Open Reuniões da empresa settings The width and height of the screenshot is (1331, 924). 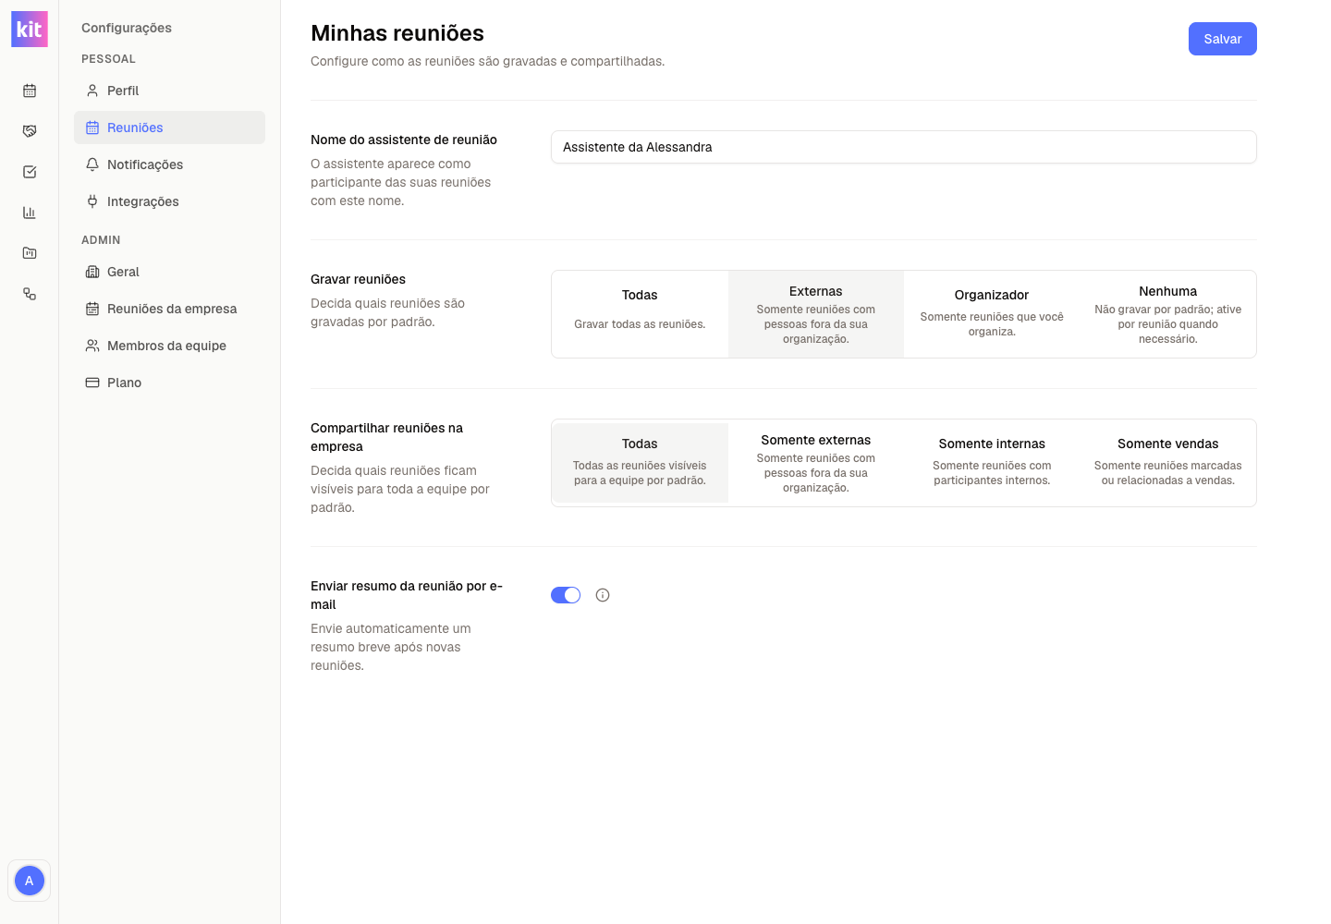click(x=169, y=309)
